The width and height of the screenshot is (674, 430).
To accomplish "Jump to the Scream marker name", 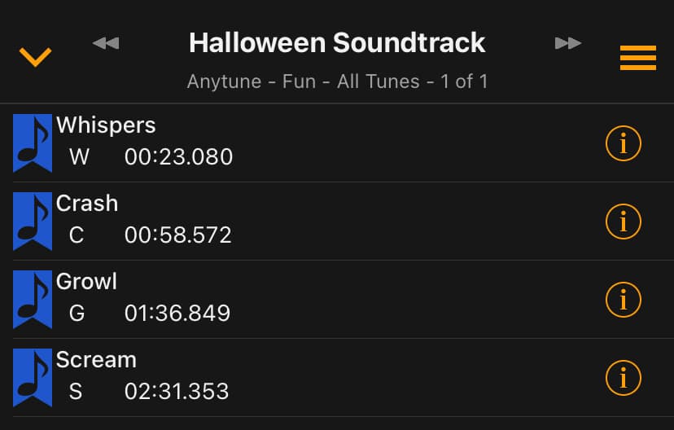I will click(96, 360).
